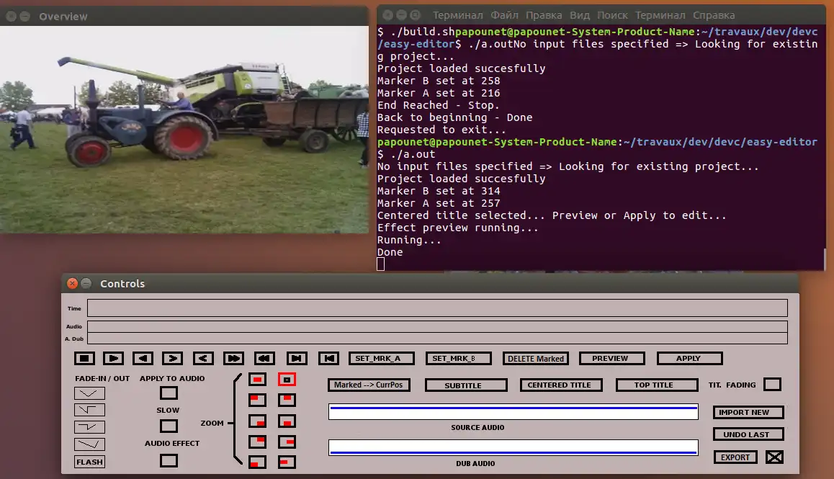Click the Marked --> CurrPos button
This screenshot has height=479, width=834.
tap(369, 385)
